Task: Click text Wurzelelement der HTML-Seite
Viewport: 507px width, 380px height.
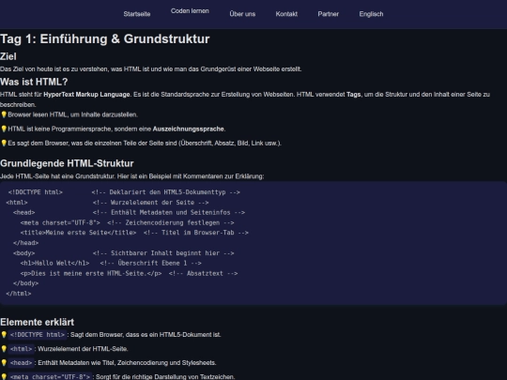Action: (x=83, y=349)
